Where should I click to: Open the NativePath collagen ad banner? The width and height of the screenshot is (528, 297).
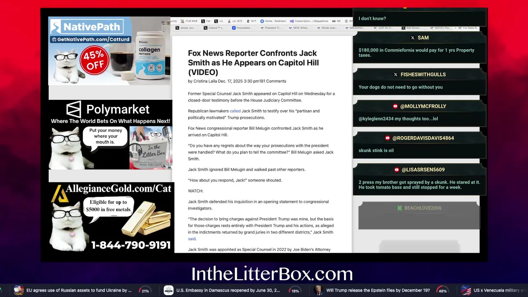click(x=109, y=51)
